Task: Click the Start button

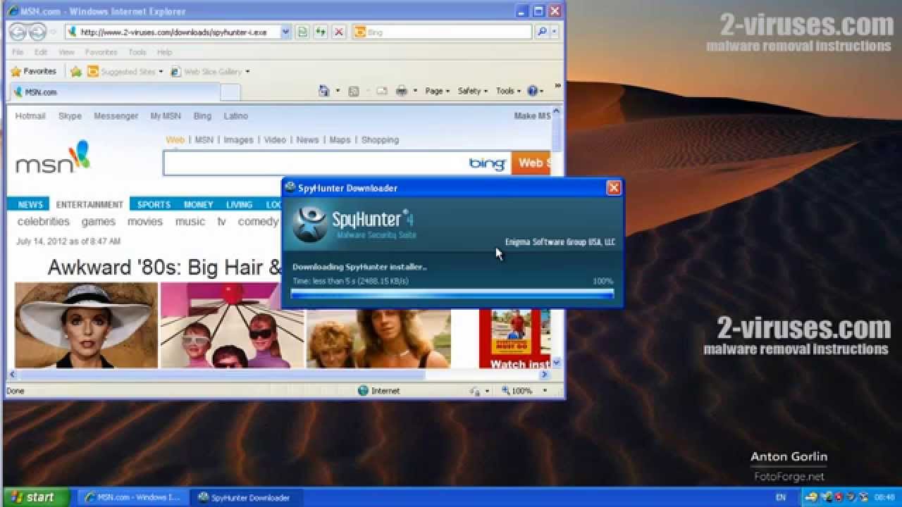Action: (35, 497)
